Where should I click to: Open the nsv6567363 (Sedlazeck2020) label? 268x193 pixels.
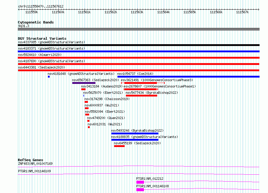click(x=95, y=80)
